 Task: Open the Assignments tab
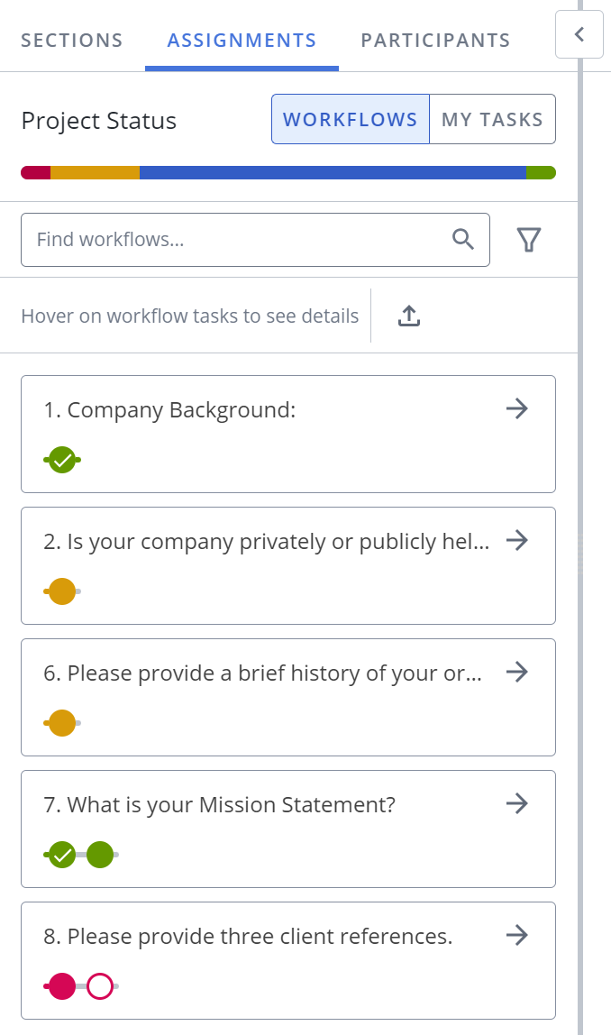pos(242,41)
